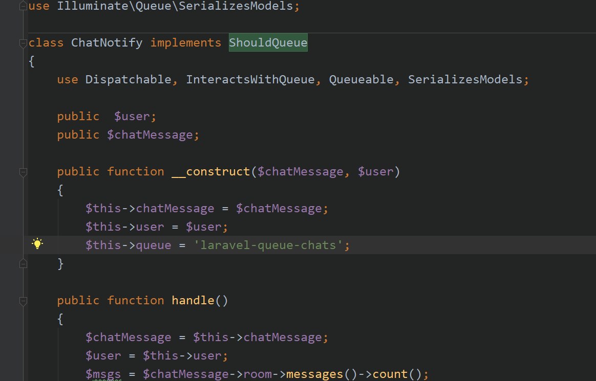Image resolution: width=596 pixels, height=381 pixels.
Task: Click the 'public $chatMessage;' property declaration
Action: 128,135
